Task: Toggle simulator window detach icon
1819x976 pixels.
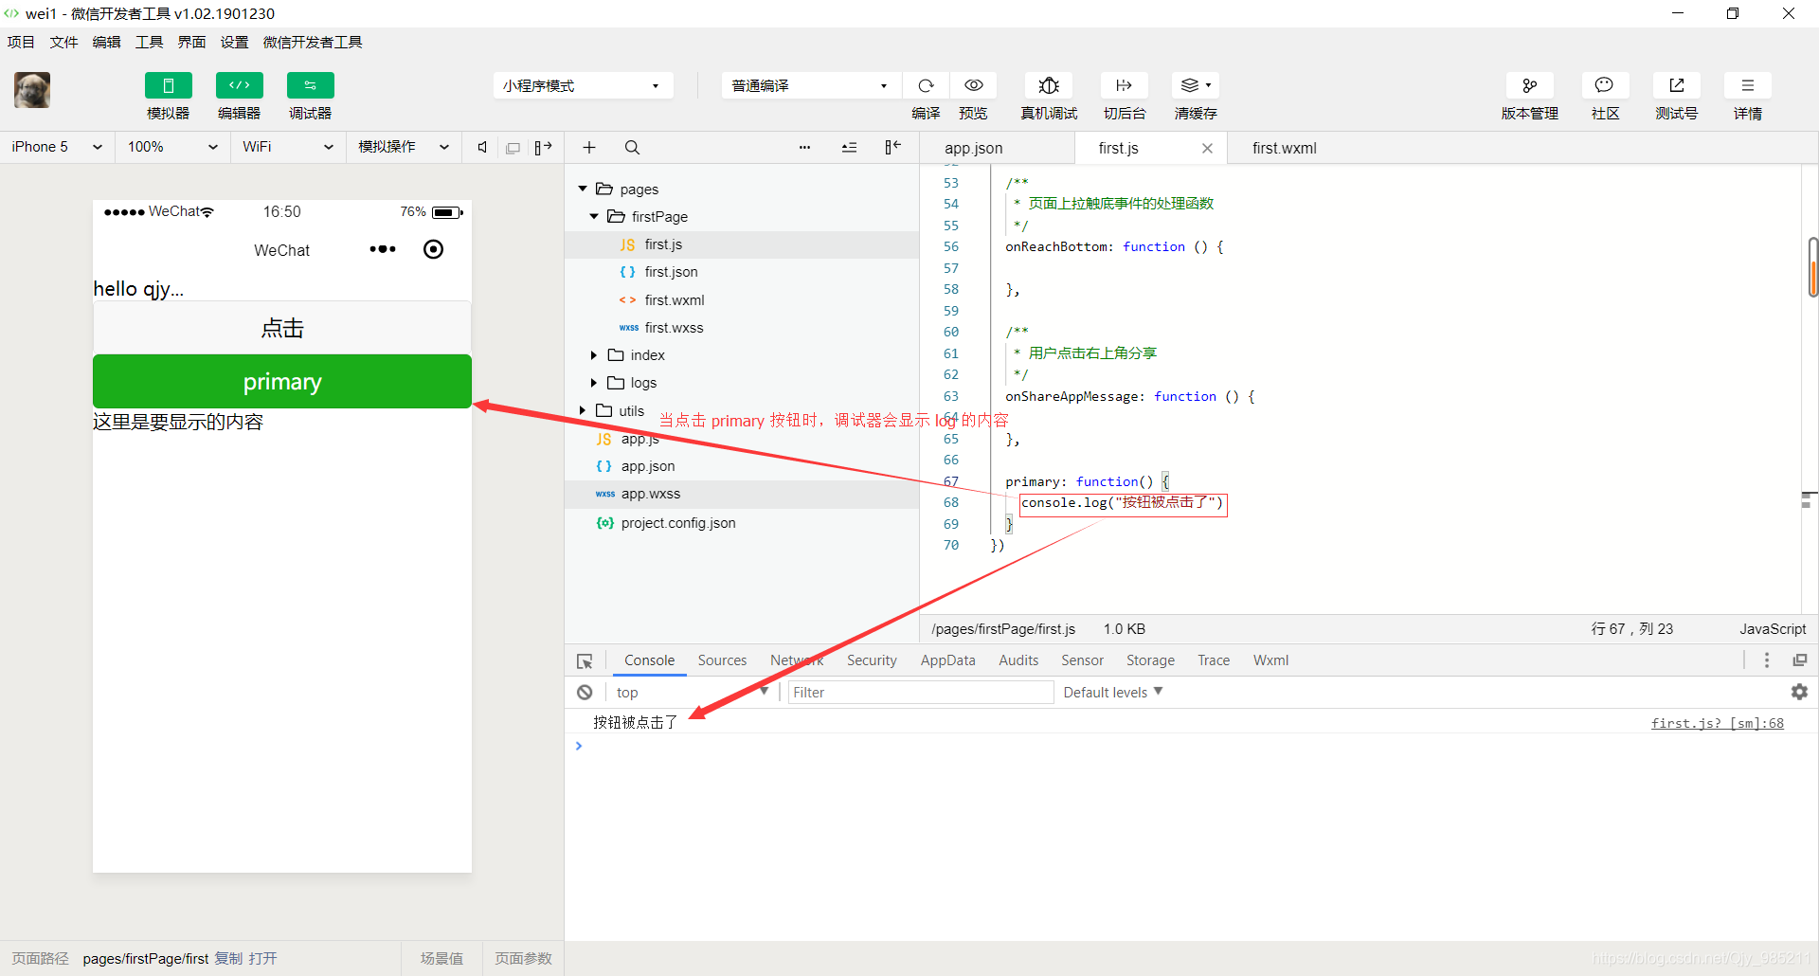Action: [513, 148]
